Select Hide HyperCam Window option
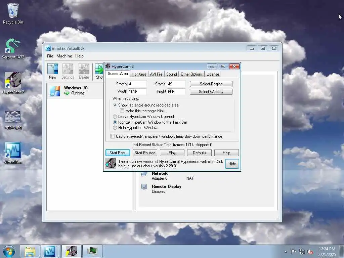The height and width of the screenshot is (258, 344). 115,128
